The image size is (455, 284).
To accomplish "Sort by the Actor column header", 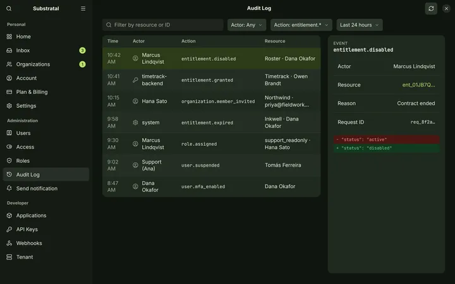I will coord(138,41).
